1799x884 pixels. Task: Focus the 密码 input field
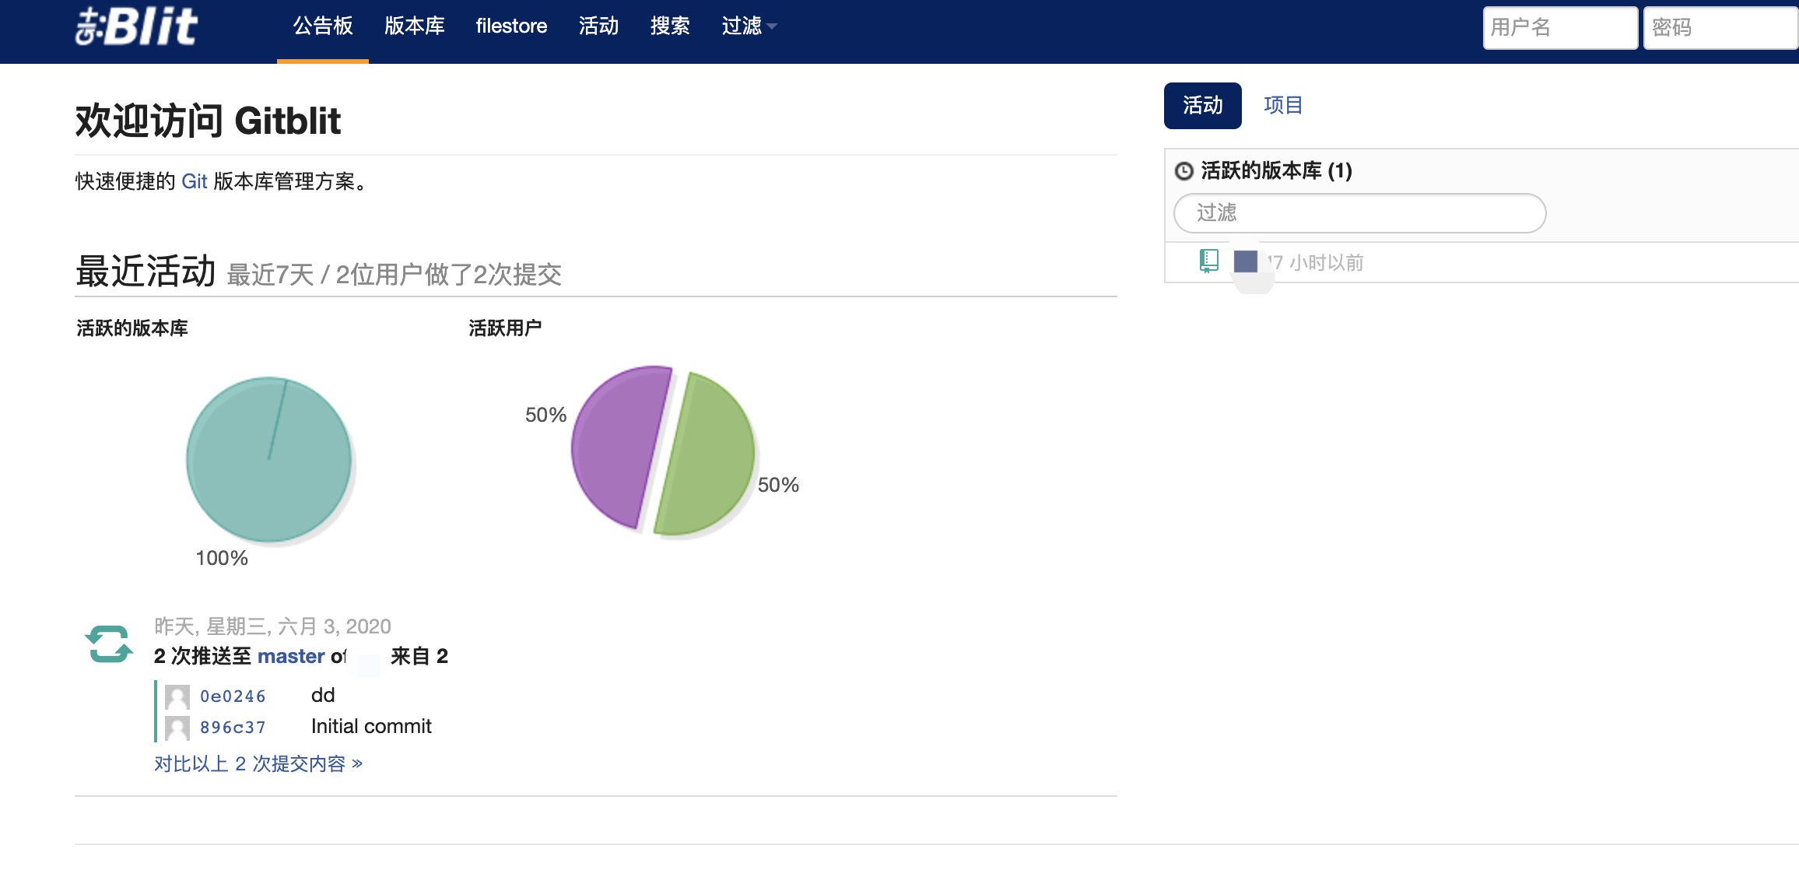pos(1721,28)
